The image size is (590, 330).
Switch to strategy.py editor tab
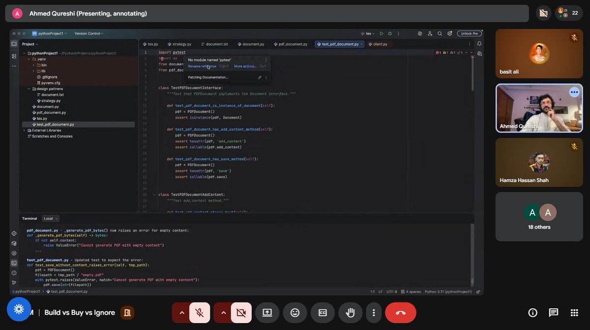pos(179,44)
